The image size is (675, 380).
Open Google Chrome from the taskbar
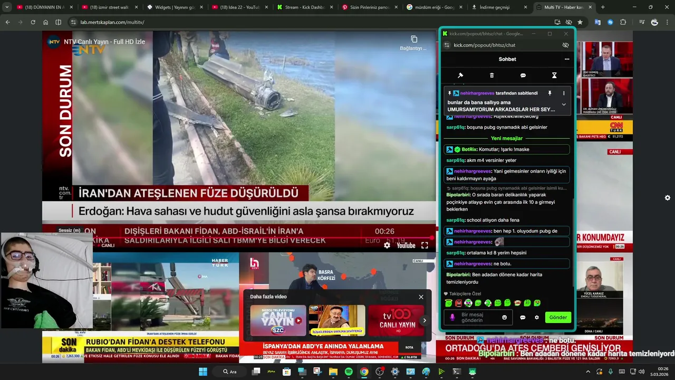[364, 372]
